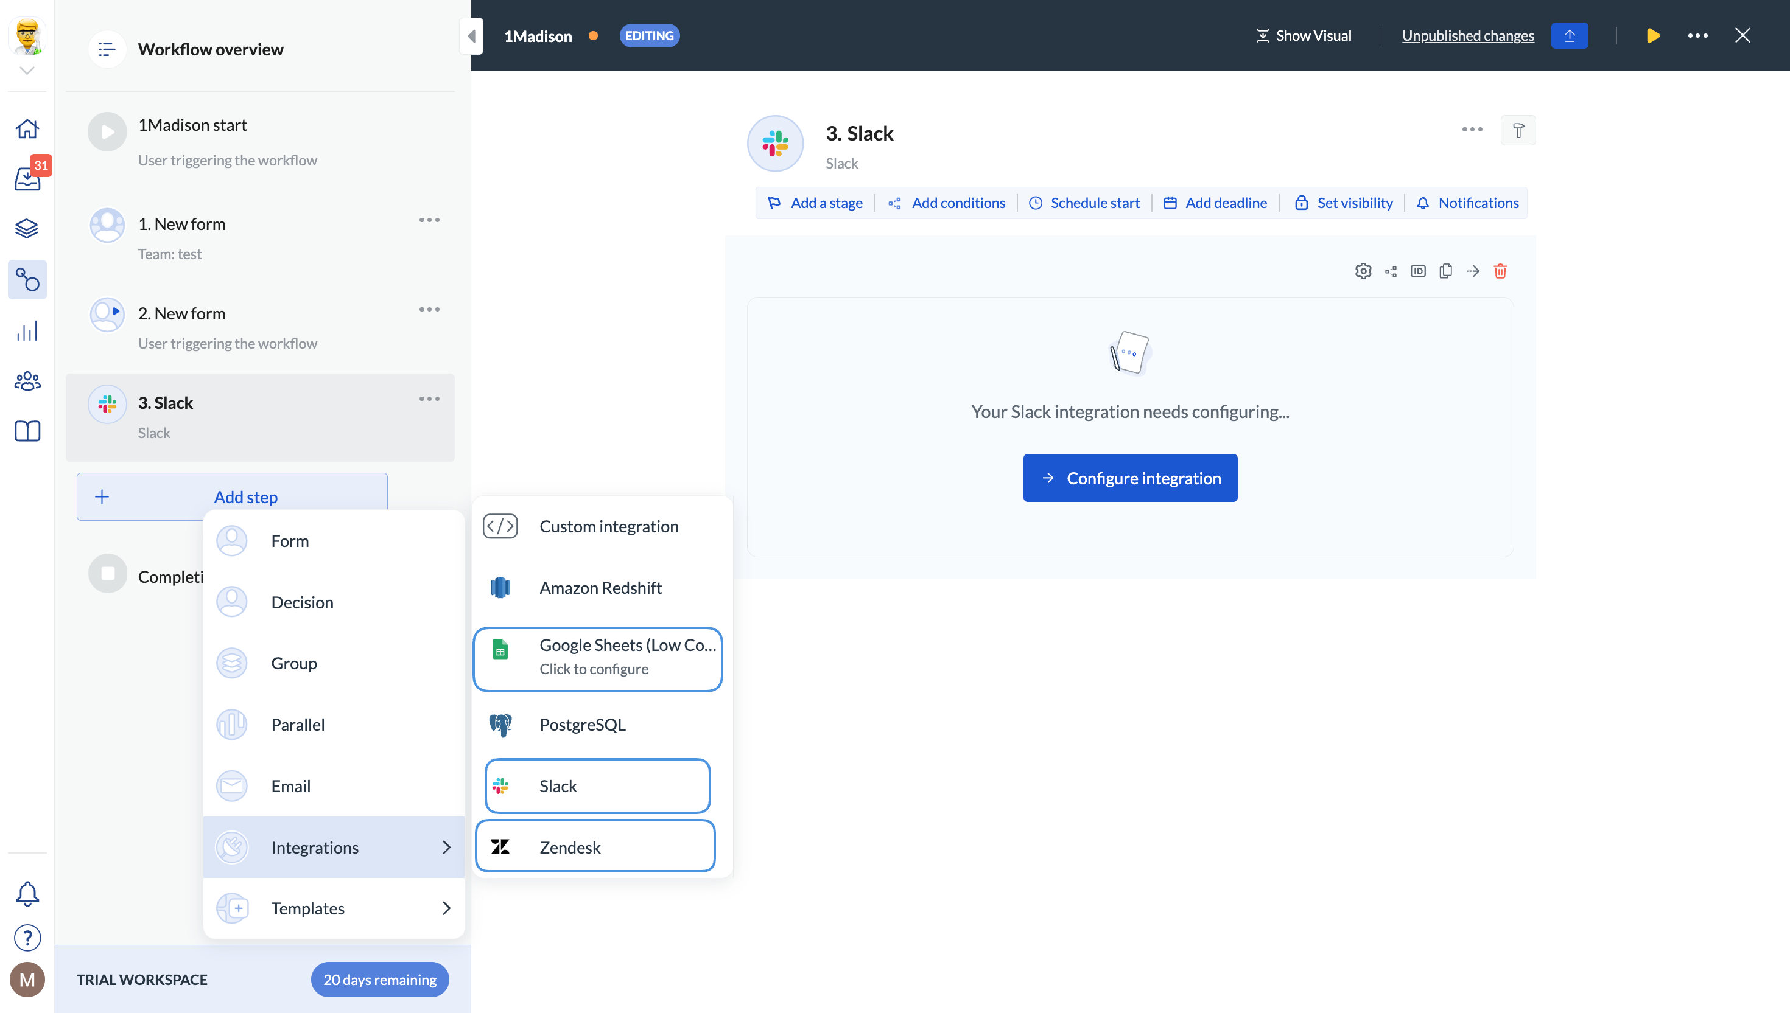This screenshot has width=1790, height=1013.
Task: Click the Slack logo beside step title
Action: (x=775, y=144)
